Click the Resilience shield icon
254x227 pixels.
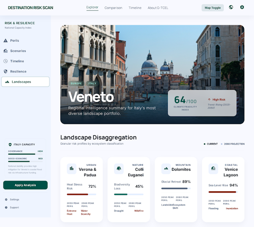click(x=5, y=71)
